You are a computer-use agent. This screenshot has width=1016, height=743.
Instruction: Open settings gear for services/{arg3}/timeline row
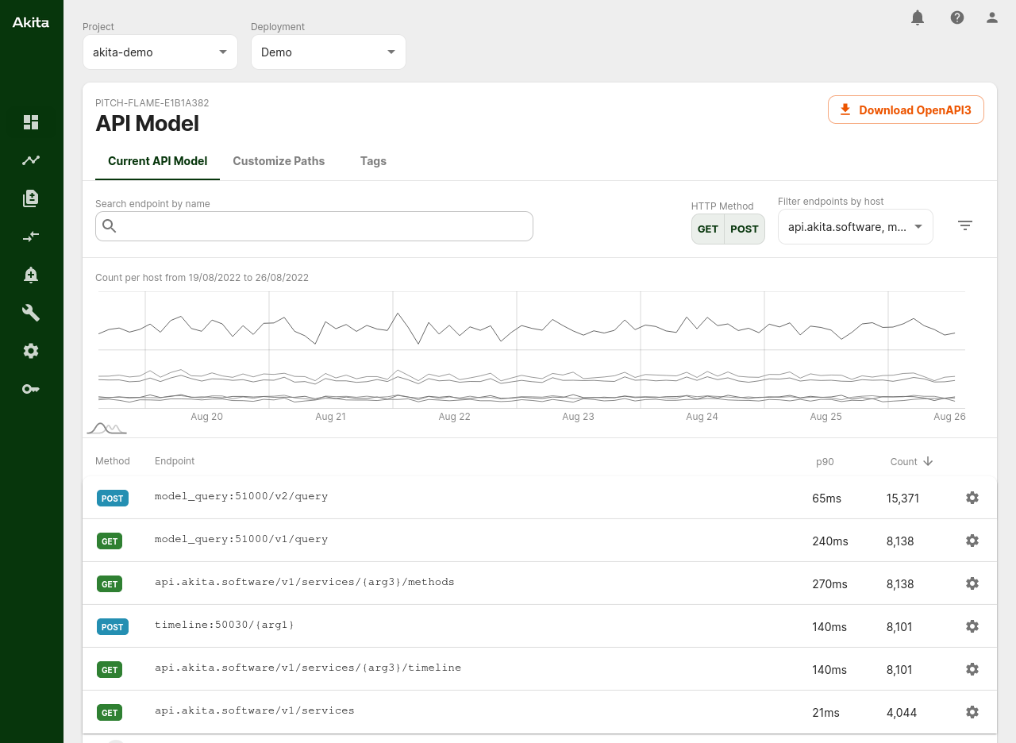point(972,669)
